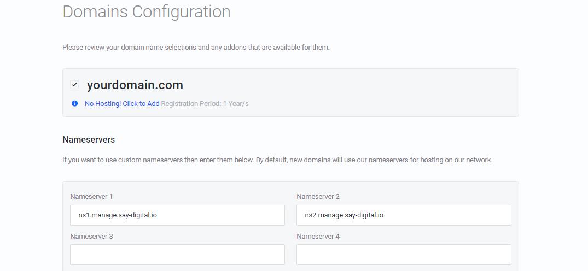Click the Nameserver 4 label
This screenshot has width=588, height=271.
318,237
